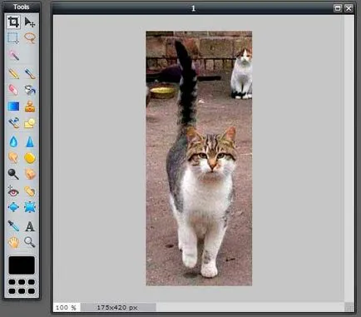Choose the rectangular Marquee tool
The width and height of the screenshot is (361, 317).
click(13, 38)
